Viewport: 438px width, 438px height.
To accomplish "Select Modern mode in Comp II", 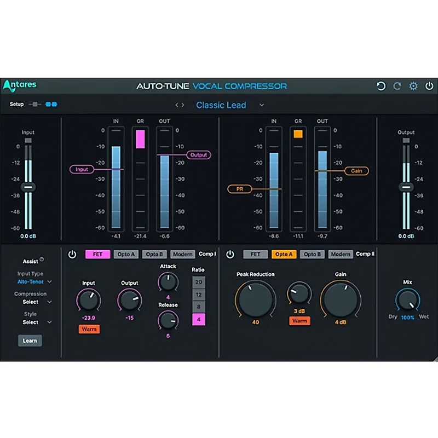I will click(x=341, y=254).
